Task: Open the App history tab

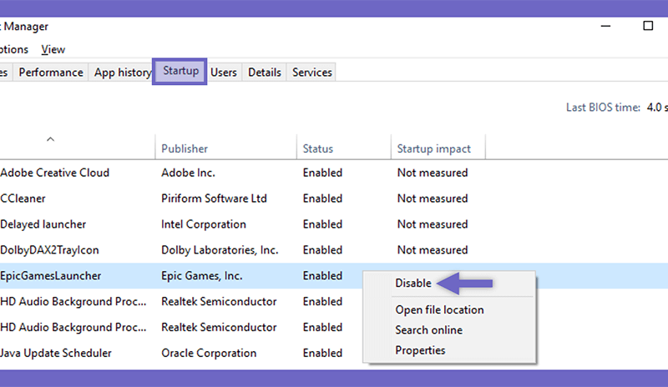Action: [x=121, y=73]
